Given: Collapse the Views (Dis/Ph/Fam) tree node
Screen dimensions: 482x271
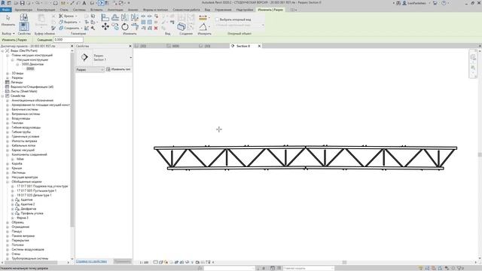Looking at the screenshot, I should pos(2,50).
